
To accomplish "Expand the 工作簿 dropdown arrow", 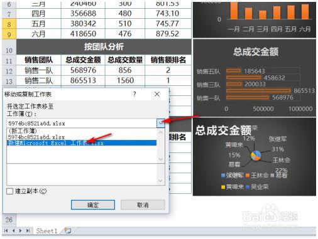I will pos(161,123).
